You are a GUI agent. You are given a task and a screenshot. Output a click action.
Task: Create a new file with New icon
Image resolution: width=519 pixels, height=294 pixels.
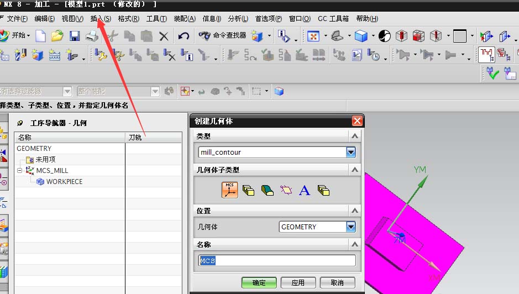click(40, 36)
